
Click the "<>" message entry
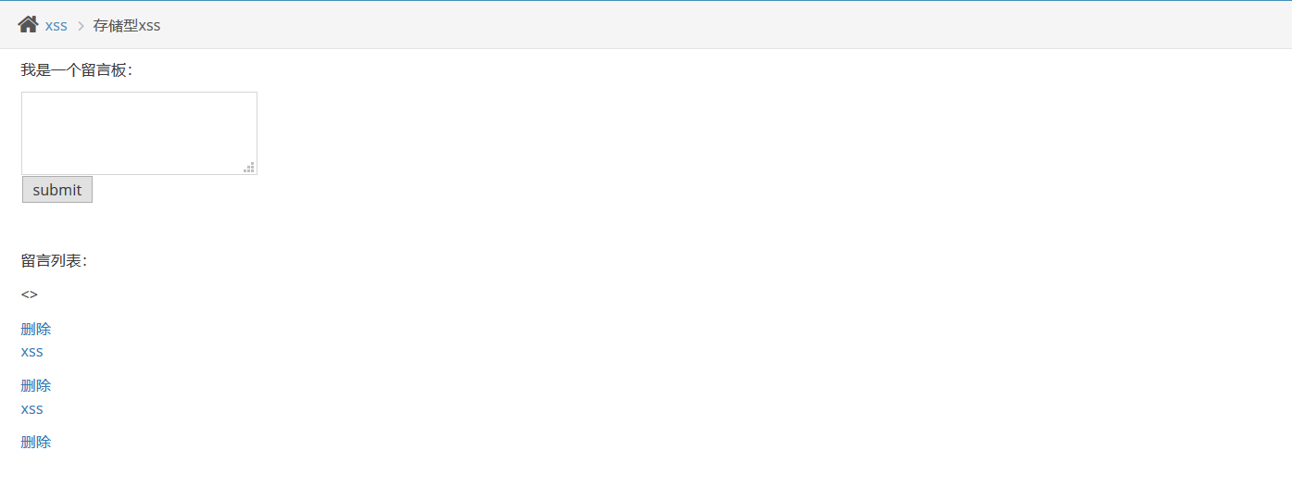pos(30,294)
